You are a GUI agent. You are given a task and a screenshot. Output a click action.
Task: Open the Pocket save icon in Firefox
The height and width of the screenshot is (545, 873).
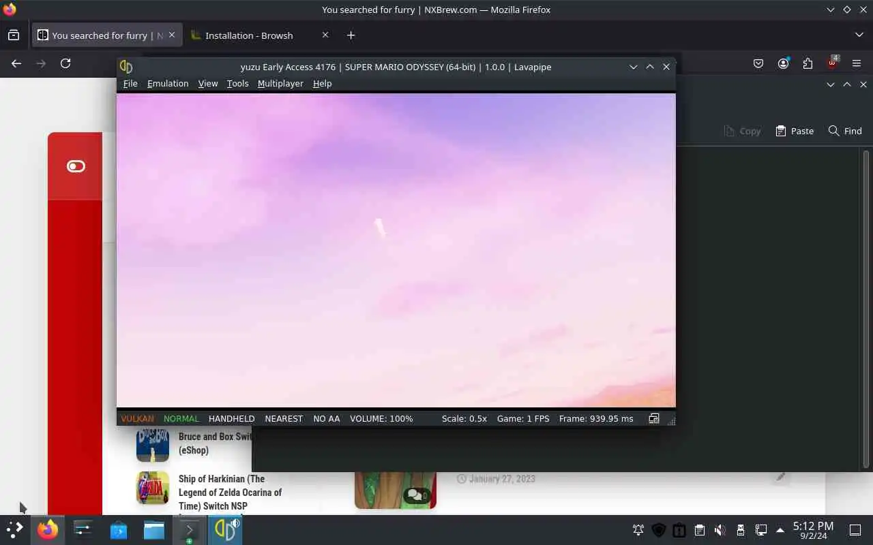point(758,63)
